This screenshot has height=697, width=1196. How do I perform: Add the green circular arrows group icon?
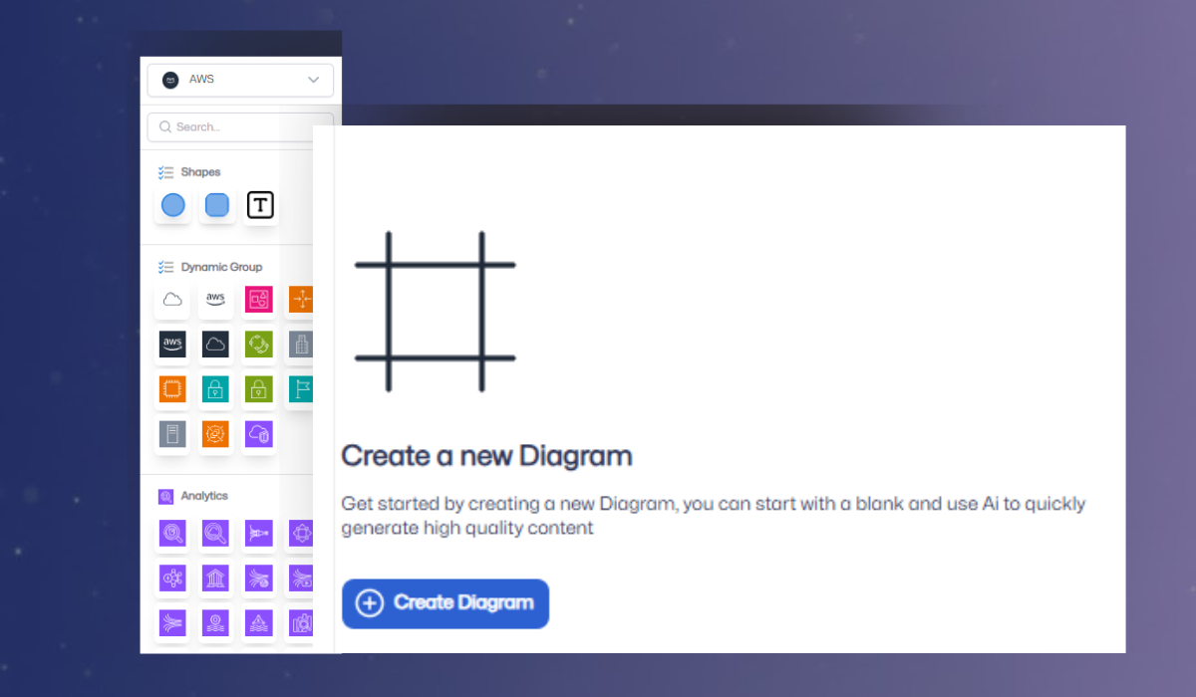coord(259,345)
